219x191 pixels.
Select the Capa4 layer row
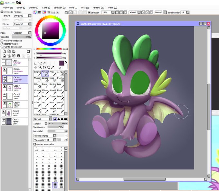tap(15, 105)
